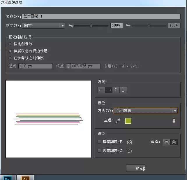Select the 在参考线之间伸展 radio option

click(10, 58)
